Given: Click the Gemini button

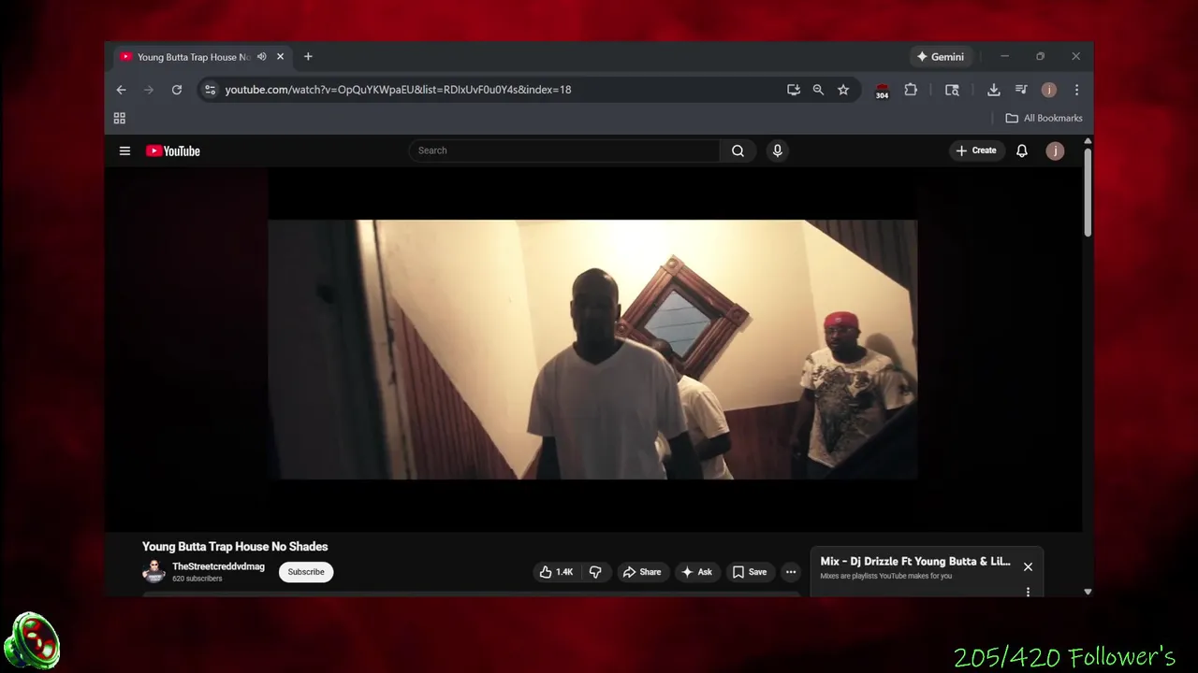Looking at the screenshot, I should [941, 57].
